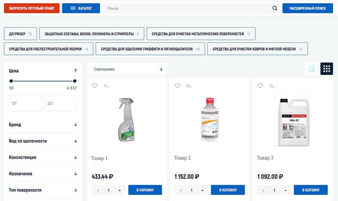Switch to grid view layout
338x201 pixels.
click(326, 69)
